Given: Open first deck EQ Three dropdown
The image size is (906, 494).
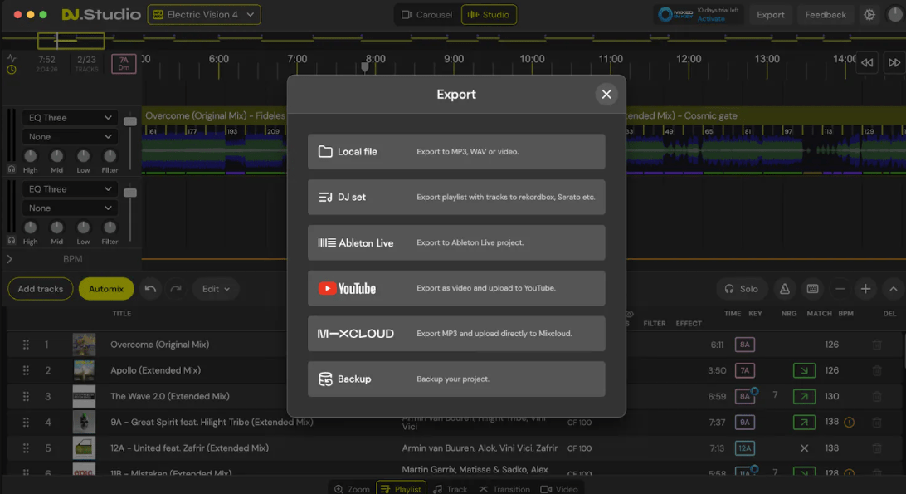Looking at the screenshot, I should tap(70, 117).
